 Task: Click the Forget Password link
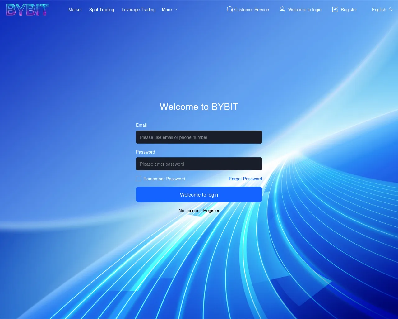(246, 179)
